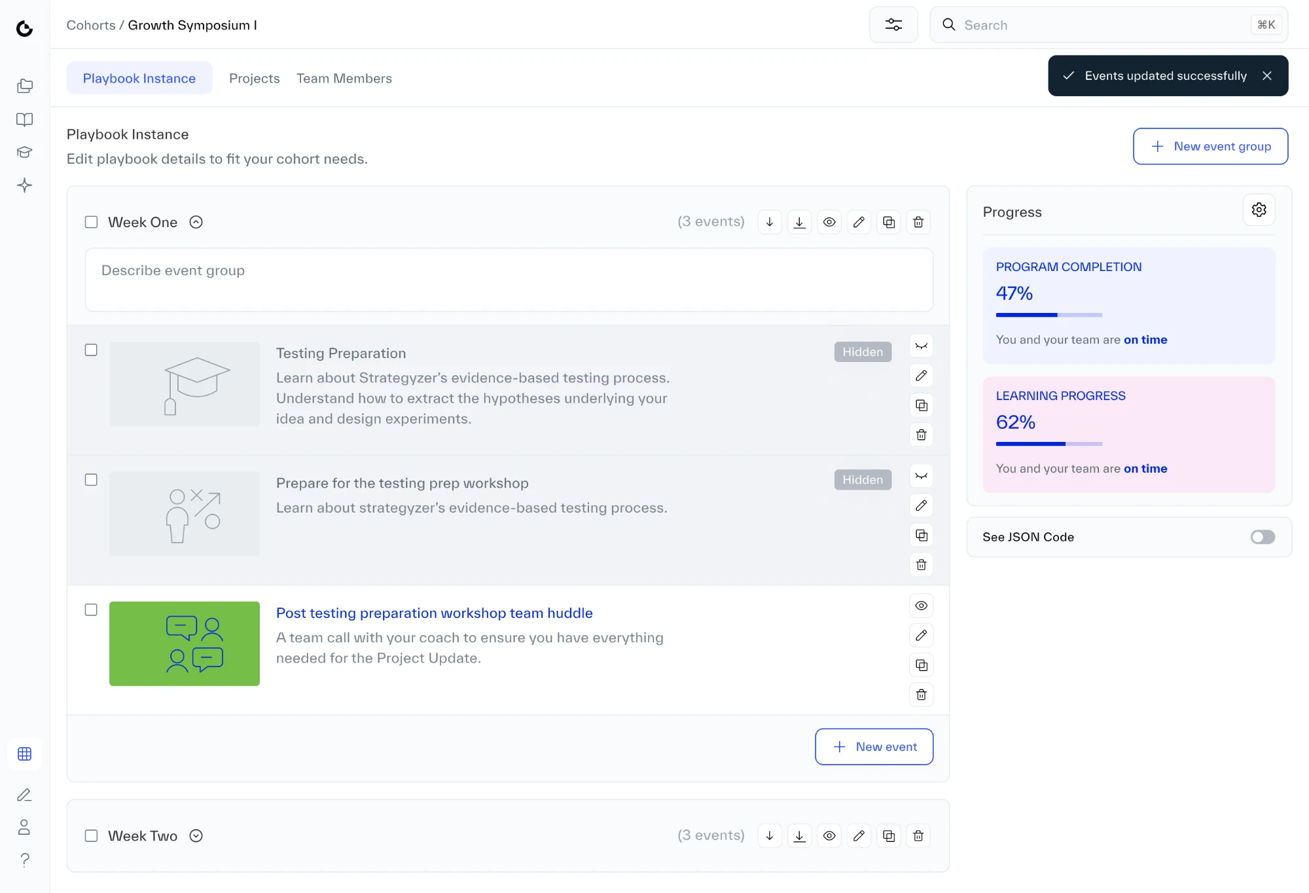Check the Week One group checkbox
This screenshot has height=893, width=1309.
pos(92,222)
